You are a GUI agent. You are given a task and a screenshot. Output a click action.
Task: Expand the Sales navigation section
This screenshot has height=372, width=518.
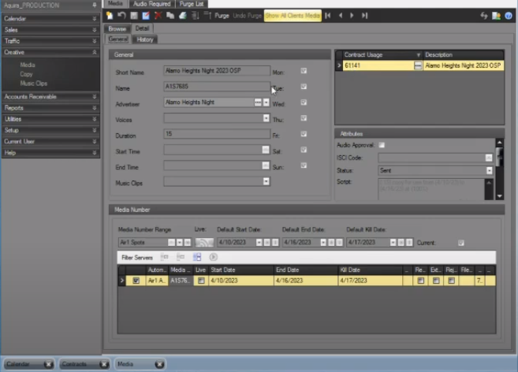50,30
